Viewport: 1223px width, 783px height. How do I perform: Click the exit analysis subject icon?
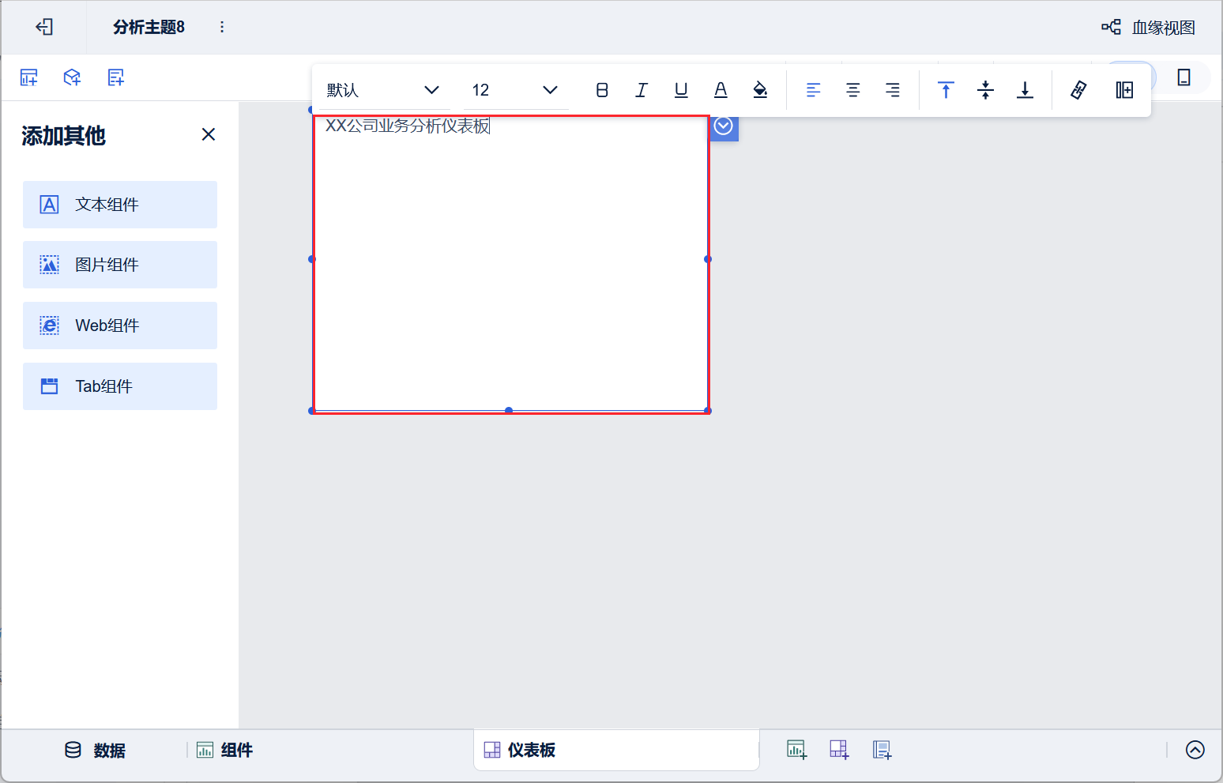pos(44,27)
